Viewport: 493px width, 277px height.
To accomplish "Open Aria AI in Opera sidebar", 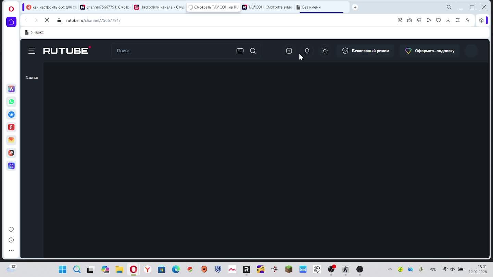I will [x=11, y=89].
